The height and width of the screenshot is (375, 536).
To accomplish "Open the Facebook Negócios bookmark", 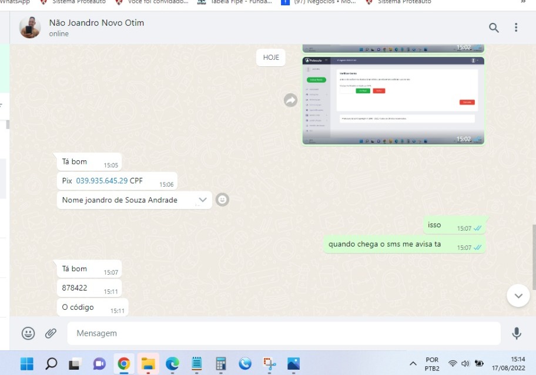I will (317, 2).
